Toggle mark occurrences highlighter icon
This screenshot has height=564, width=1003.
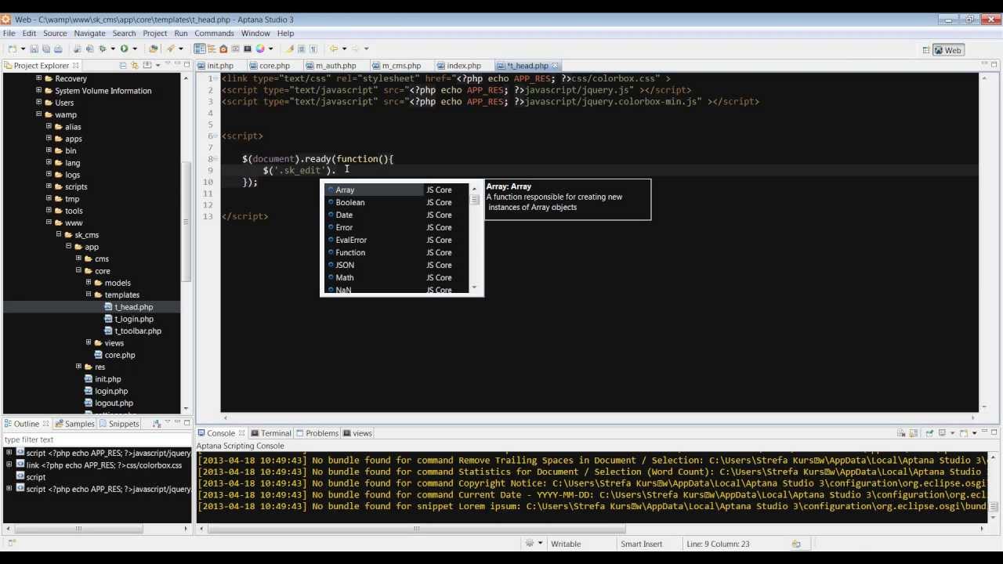(x=289, y=49)
